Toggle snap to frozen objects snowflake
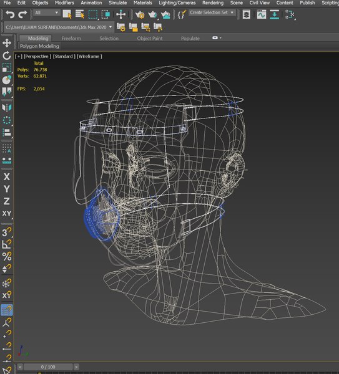The width and height of the screenshot is (339, 374). coord(7,283)
